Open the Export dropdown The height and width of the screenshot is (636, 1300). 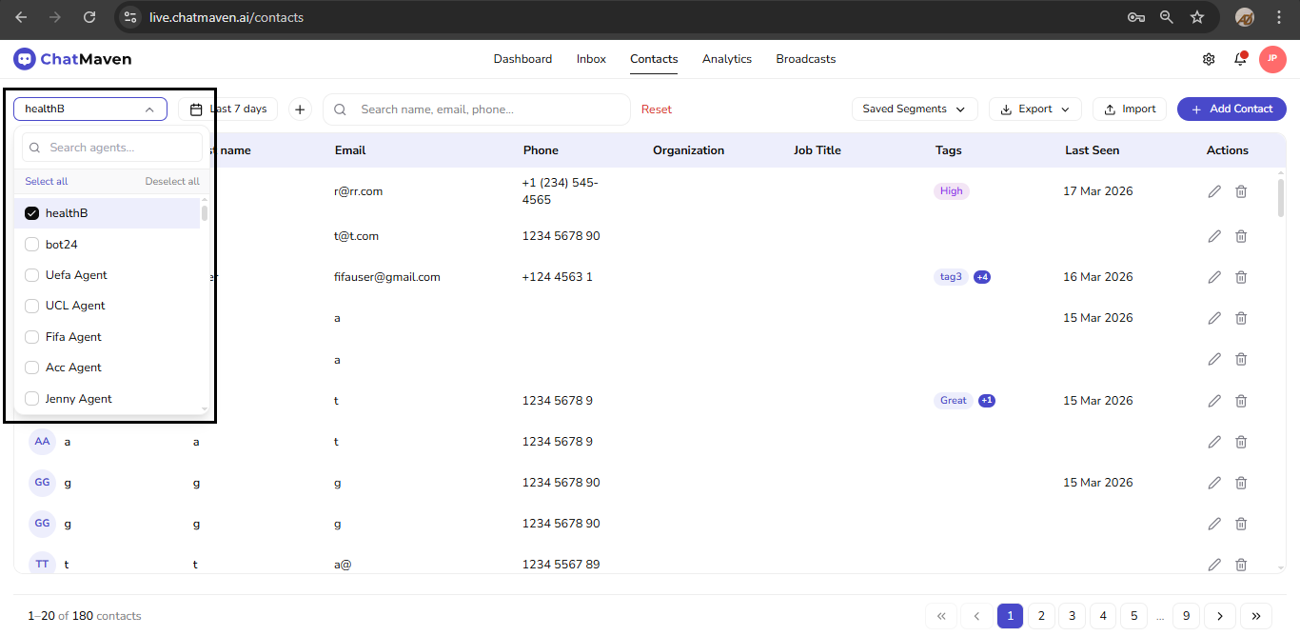1034,109
